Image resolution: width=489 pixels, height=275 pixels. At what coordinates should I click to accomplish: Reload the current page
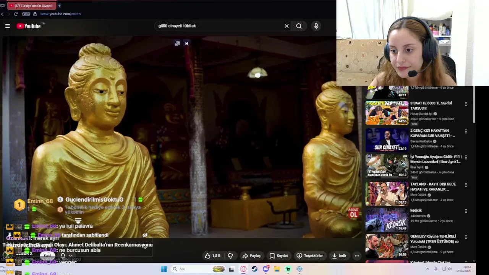(x=16, y=14)
